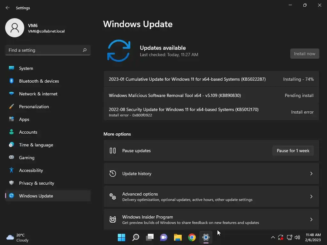Open the Start menu from the taskbar

(x=121, y=237)
